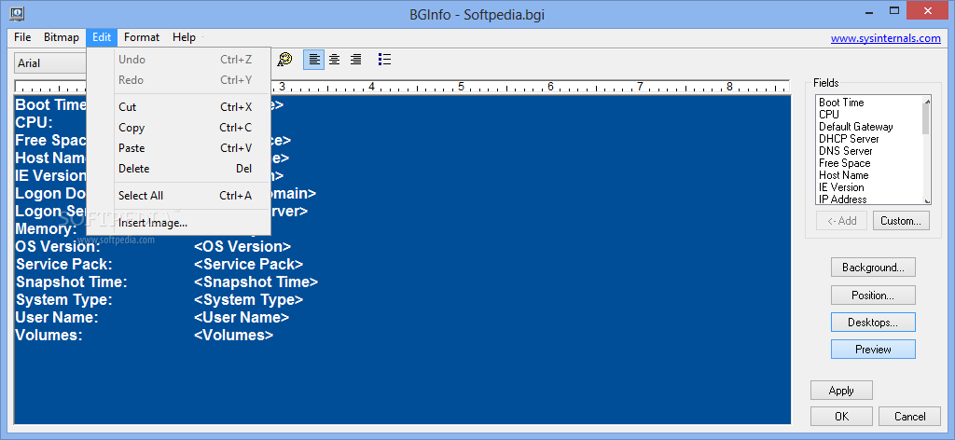The width and height of the screenshot is (955, 440).
Task: Click the Fields list scroll up arrow
Action: point(927,101)
